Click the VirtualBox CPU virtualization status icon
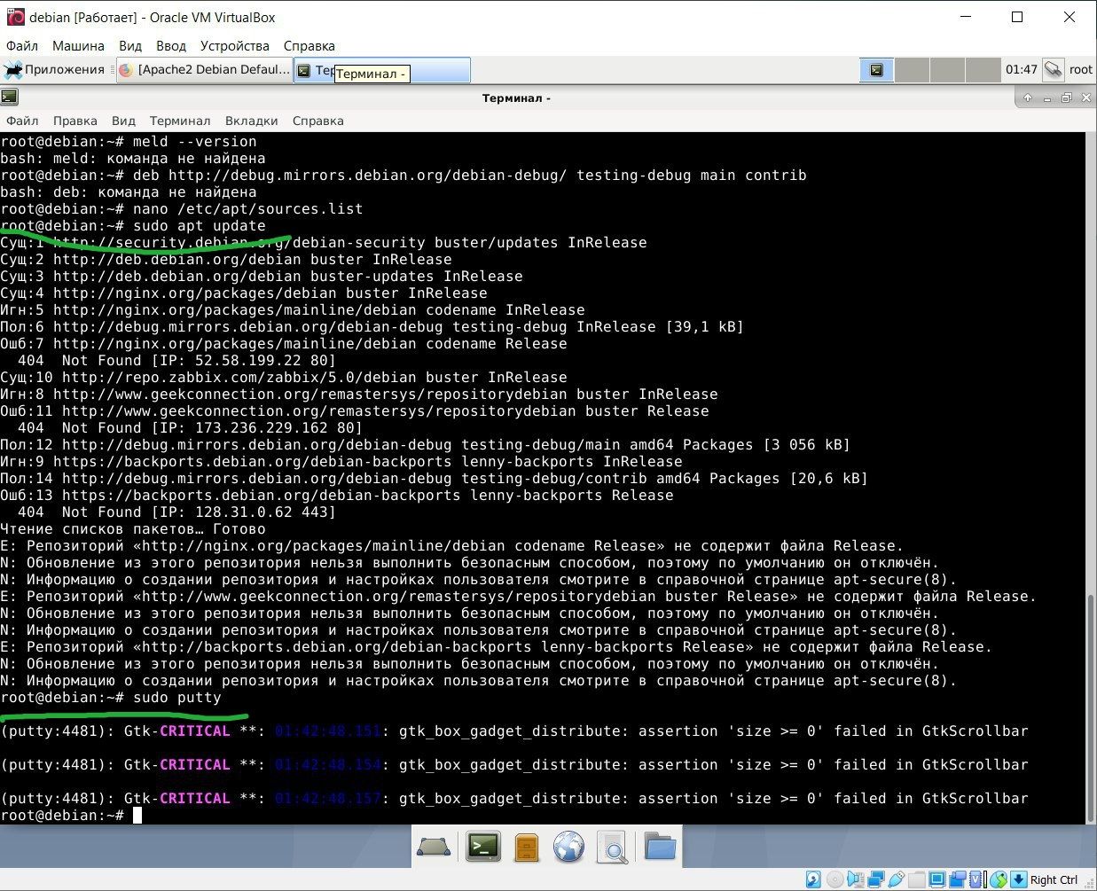This screenshot has width=1097, height=891. [976, 879]
